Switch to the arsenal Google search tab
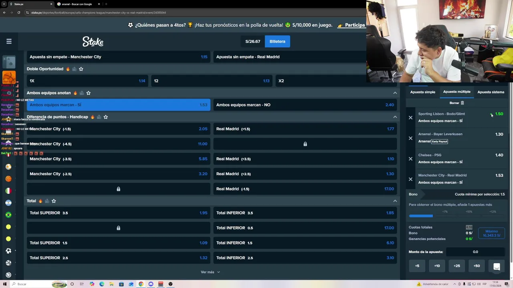This screenshot has height=288, width=513. point(76,4)
